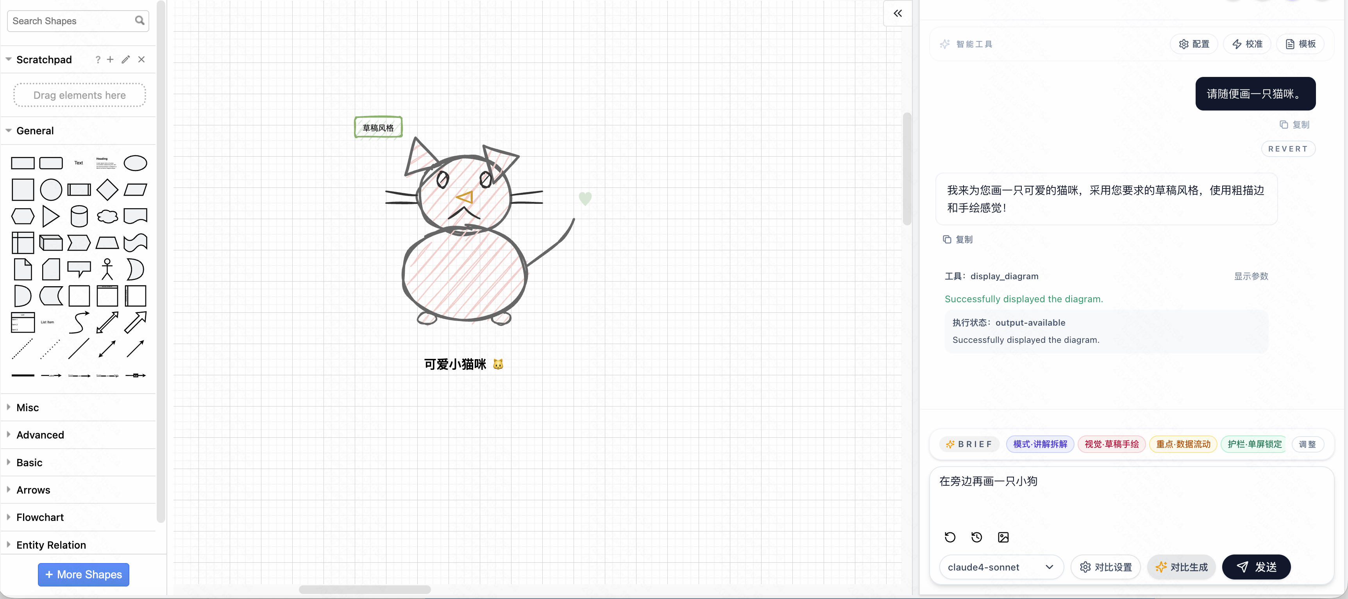1348x599 pixels.
Task: Click the 配置 settings button
Action: pos(1194,44)
